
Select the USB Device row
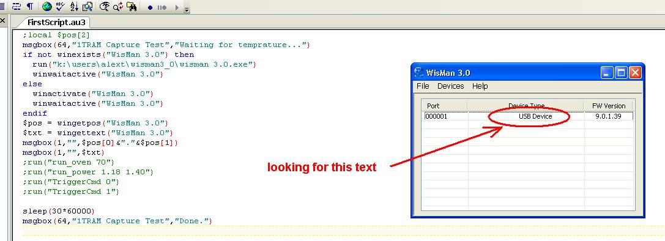point(529,116)
